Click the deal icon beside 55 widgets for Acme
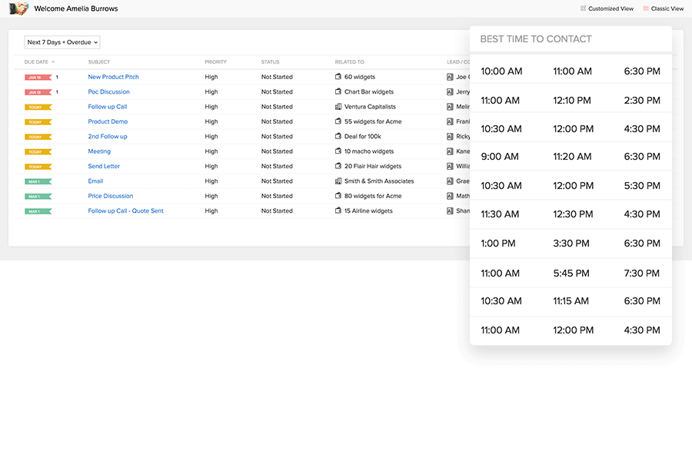 click(x=338, y=121)
